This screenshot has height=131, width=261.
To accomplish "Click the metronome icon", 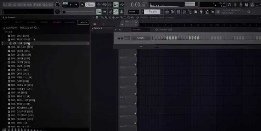I will tap(99, 5).
